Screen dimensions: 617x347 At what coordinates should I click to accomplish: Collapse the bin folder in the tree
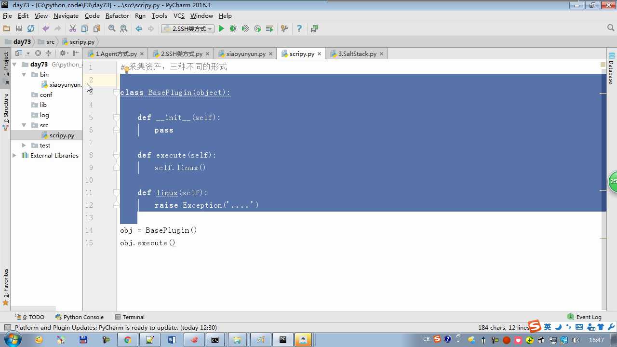(24, 74)
